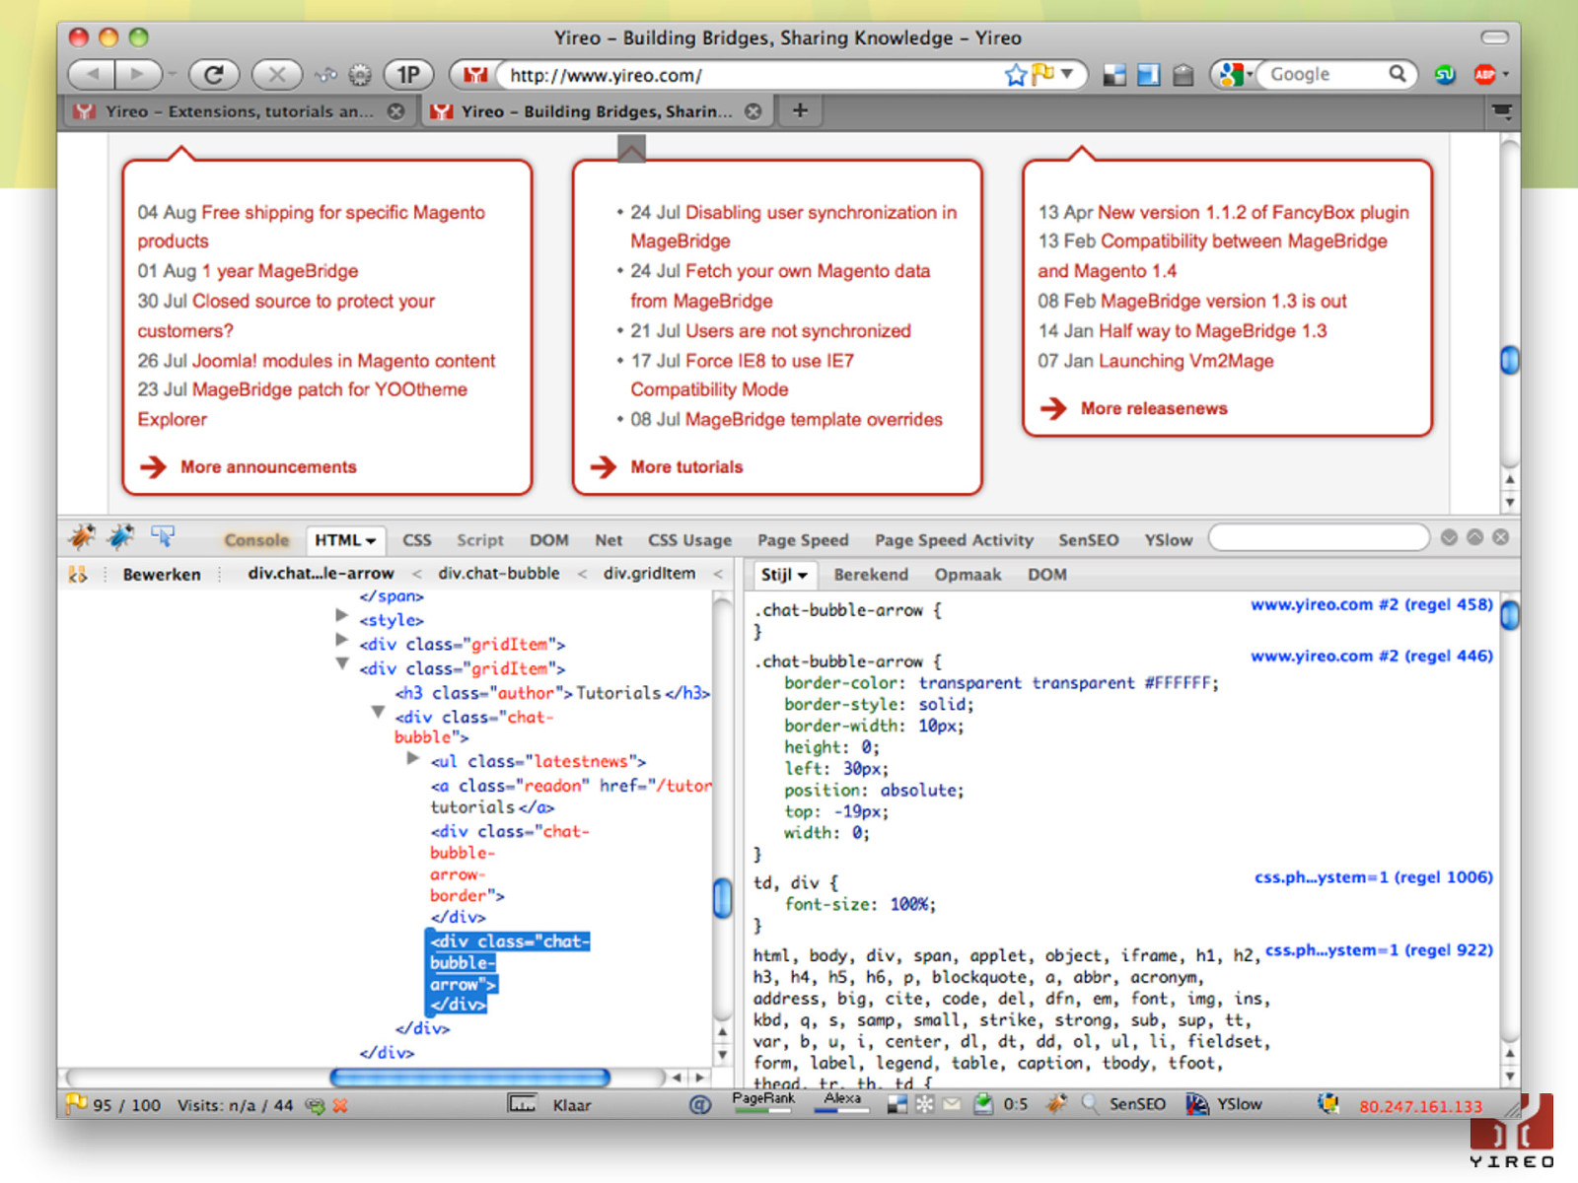Collapse the div chat-bubble node
The width and height of the screenshot is (1578, 1183).
coord(378,711)
